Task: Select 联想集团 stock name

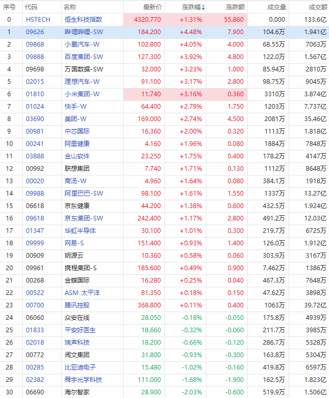Action: [x=77, y=169]
